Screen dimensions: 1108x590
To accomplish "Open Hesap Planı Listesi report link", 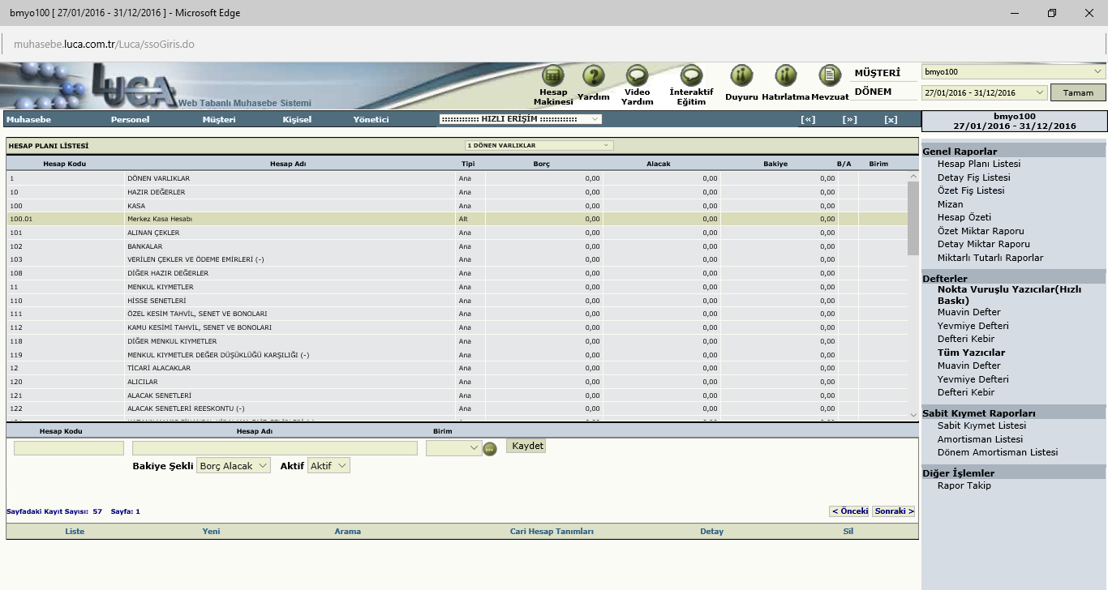I will point(979,164).
